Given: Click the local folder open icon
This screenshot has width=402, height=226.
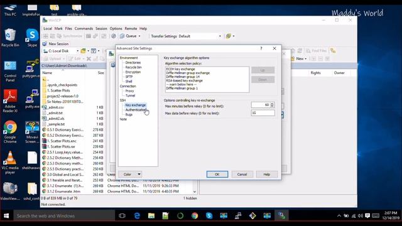Looking at the screenshot, I should (83, 51).
